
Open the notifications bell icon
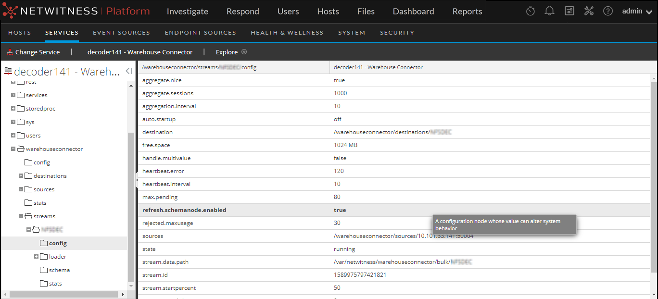(550, 11)
